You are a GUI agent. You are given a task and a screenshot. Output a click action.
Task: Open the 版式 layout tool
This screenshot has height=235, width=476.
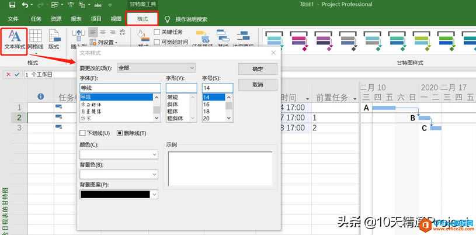[x=54, y=40]
